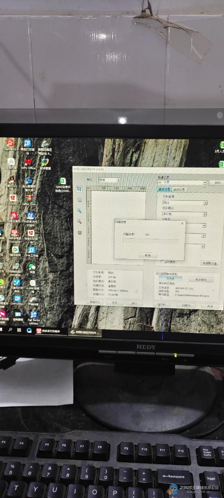
Task: Switch to 奔图扫描应用软件 taskbar item
Action: (85, 332)
